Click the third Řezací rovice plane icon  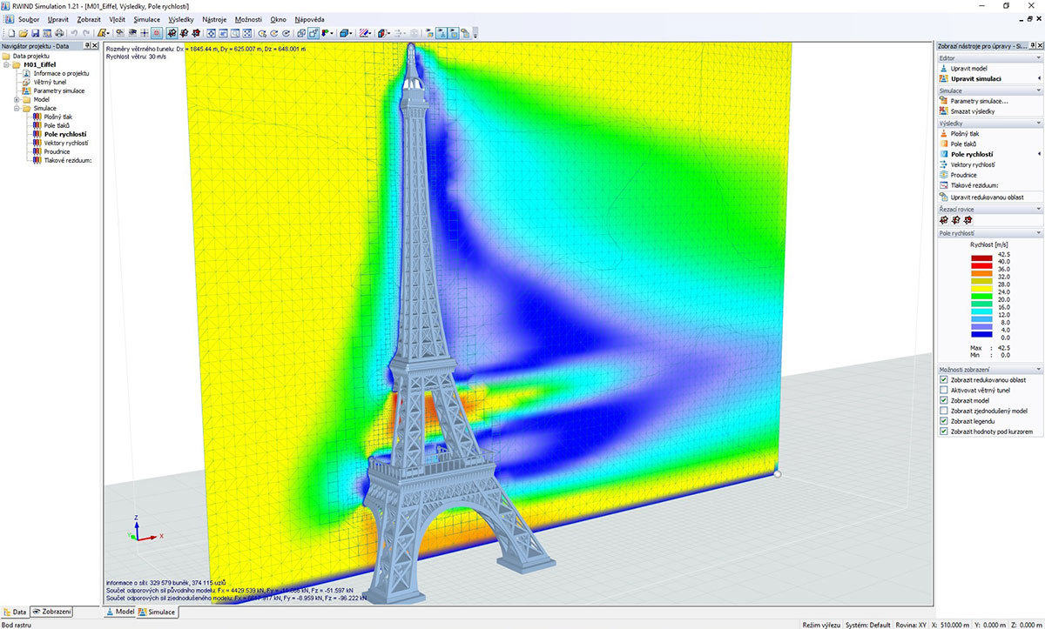(x=967, y=220)
